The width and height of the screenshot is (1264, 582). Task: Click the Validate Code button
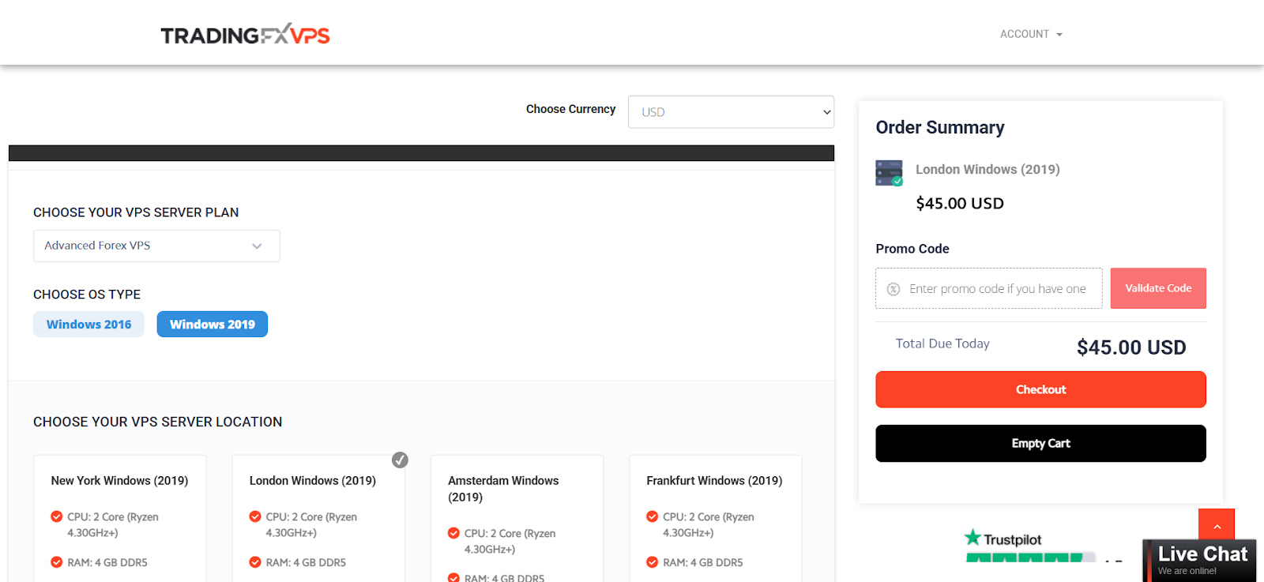coord(1158,288)
